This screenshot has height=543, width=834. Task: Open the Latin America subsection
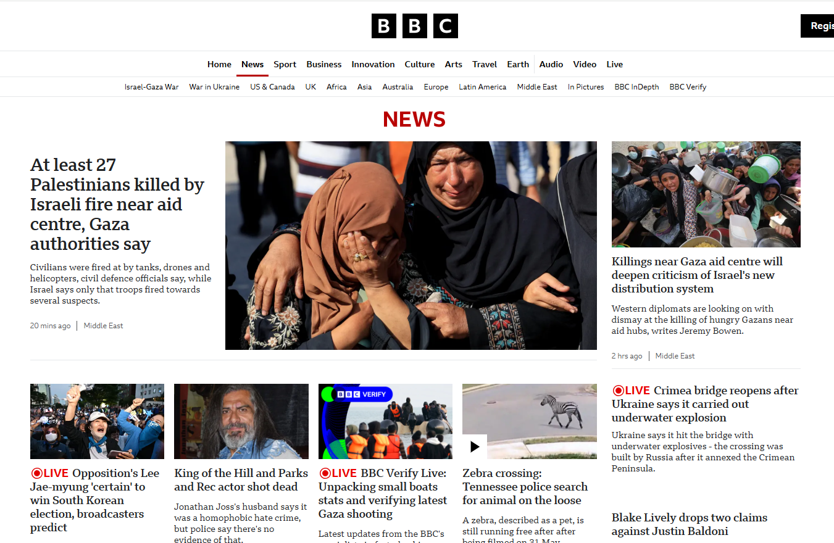[482, 87]
